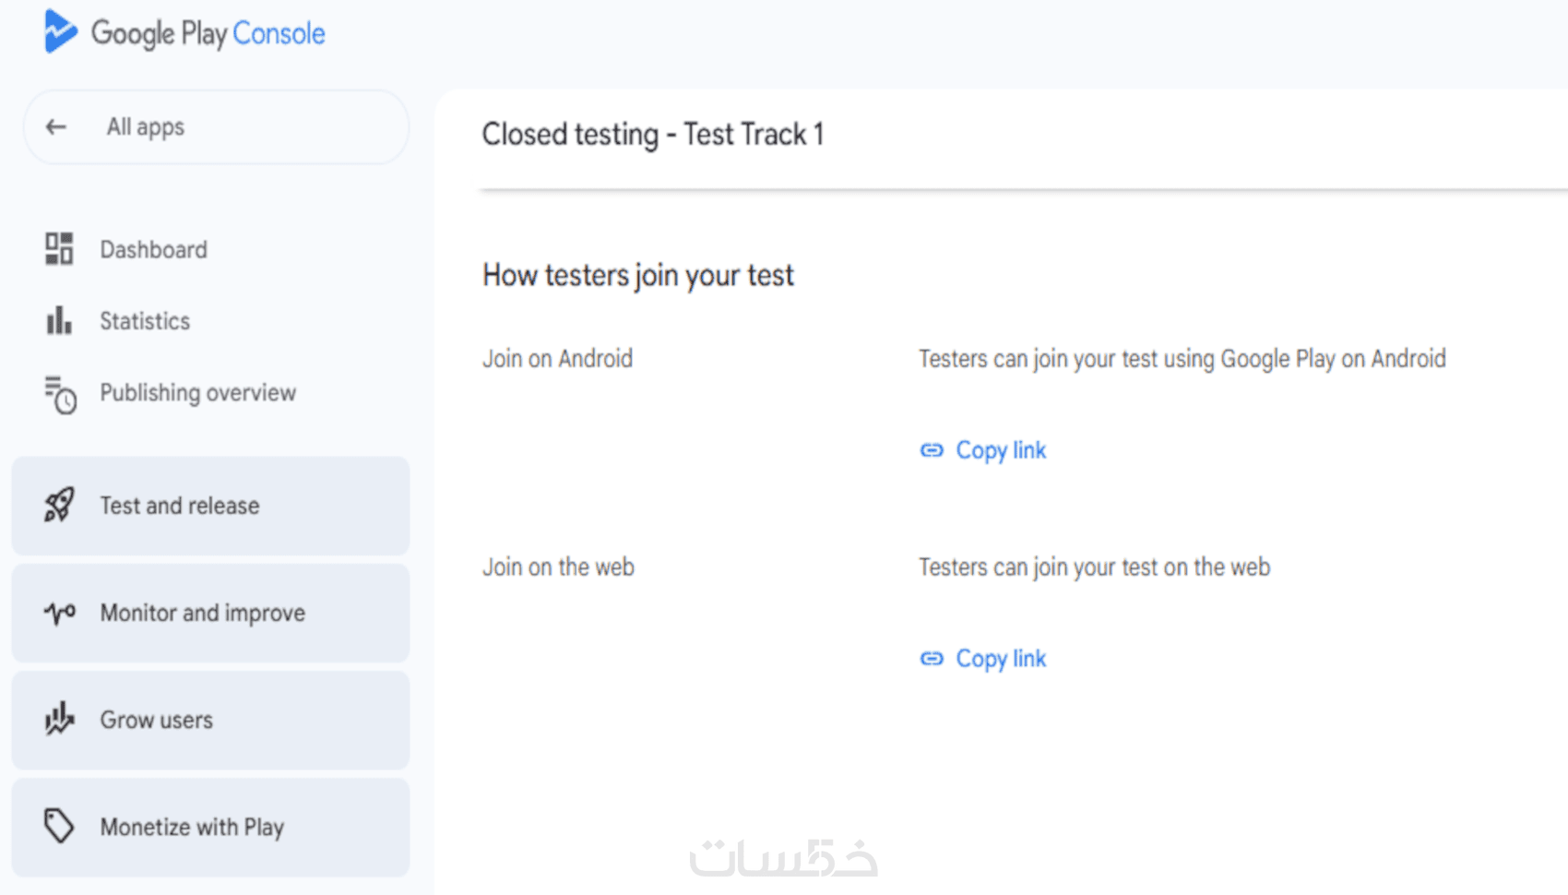Copy link for joining on Android
Screen dimensions: 1568x895
[1001, 450]
